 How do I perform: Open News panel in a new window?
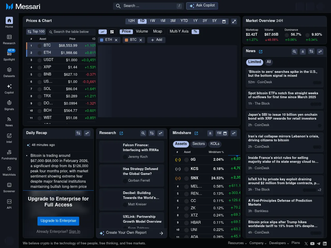point(261,51)
